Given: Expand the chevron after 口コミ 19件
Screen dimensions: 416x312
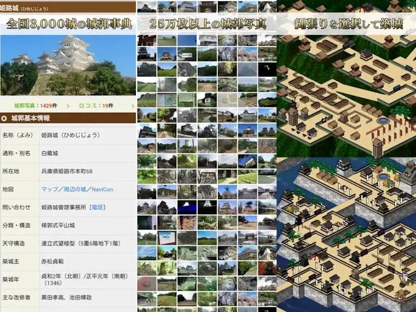Looking at the screenshot, I should 133,106.
